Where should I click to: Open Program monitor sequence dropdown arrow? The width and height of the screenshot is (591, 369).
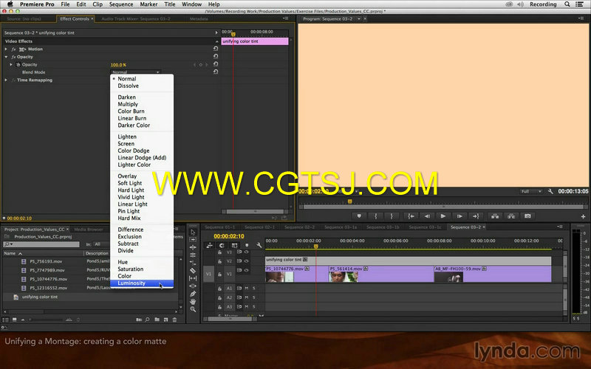pyautogui.click(x=359, y=18)
